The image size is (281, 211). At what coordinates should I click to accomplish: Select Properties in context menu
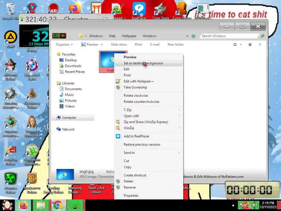click(148, 196)
